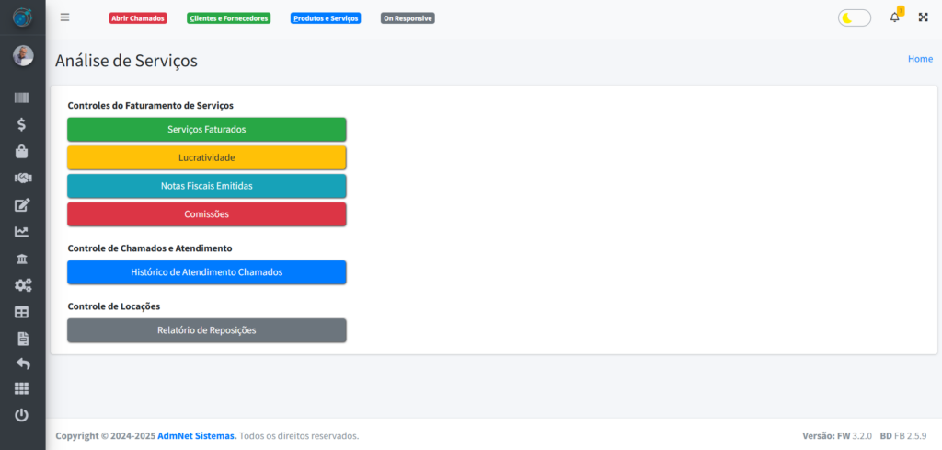Click the power logout icon
942x450 pixels.
[22, 415]
